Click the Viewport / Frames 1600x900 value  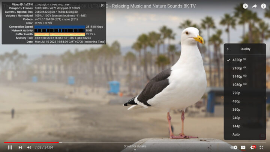[57, 8]
